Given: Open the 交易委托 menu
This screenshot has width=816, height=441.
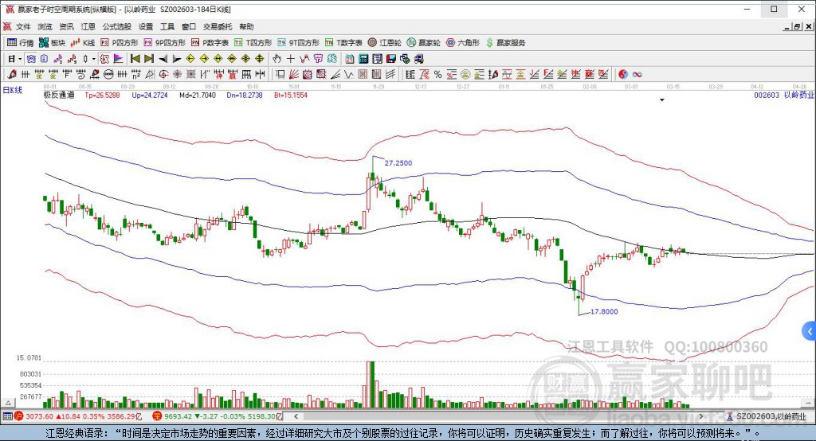Looking at the screenshot, I should tap(218, 26).
